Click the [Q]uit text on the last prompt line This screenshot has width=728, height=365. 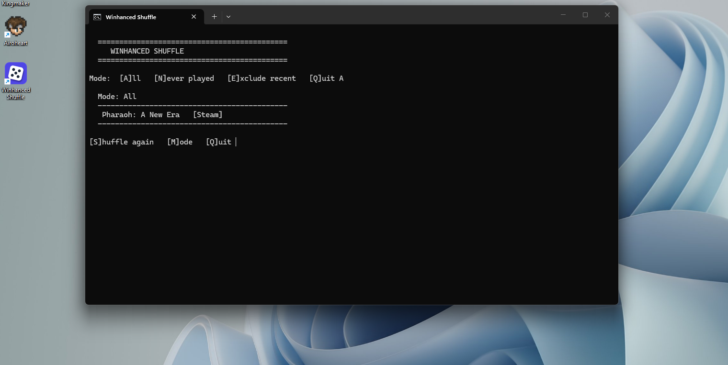click(218, 142)
